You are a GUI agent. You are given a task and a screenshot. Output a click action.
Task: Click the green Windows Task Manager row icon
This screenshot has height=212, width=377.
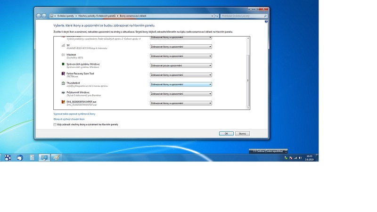63,64
